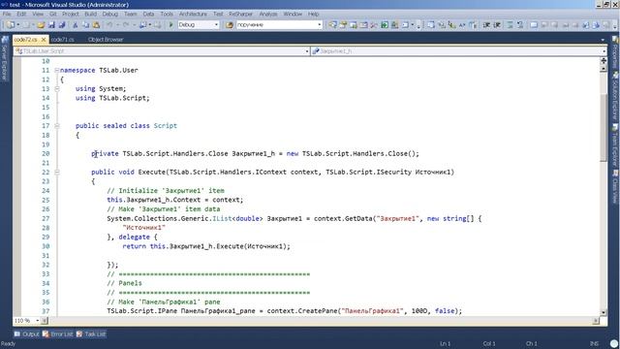Click the 'Col 1' status bar entry
The image size is (620, 349).
(488, 343)
